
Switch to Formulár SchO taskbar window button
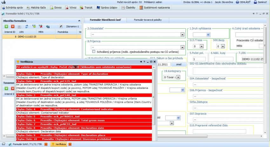(25, 144)
